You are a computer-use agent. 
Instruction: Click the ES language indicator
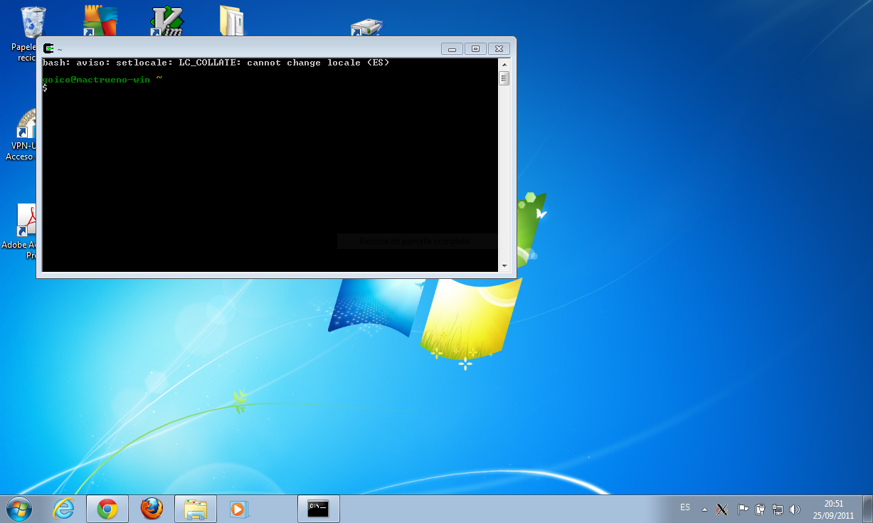point(685,507)
